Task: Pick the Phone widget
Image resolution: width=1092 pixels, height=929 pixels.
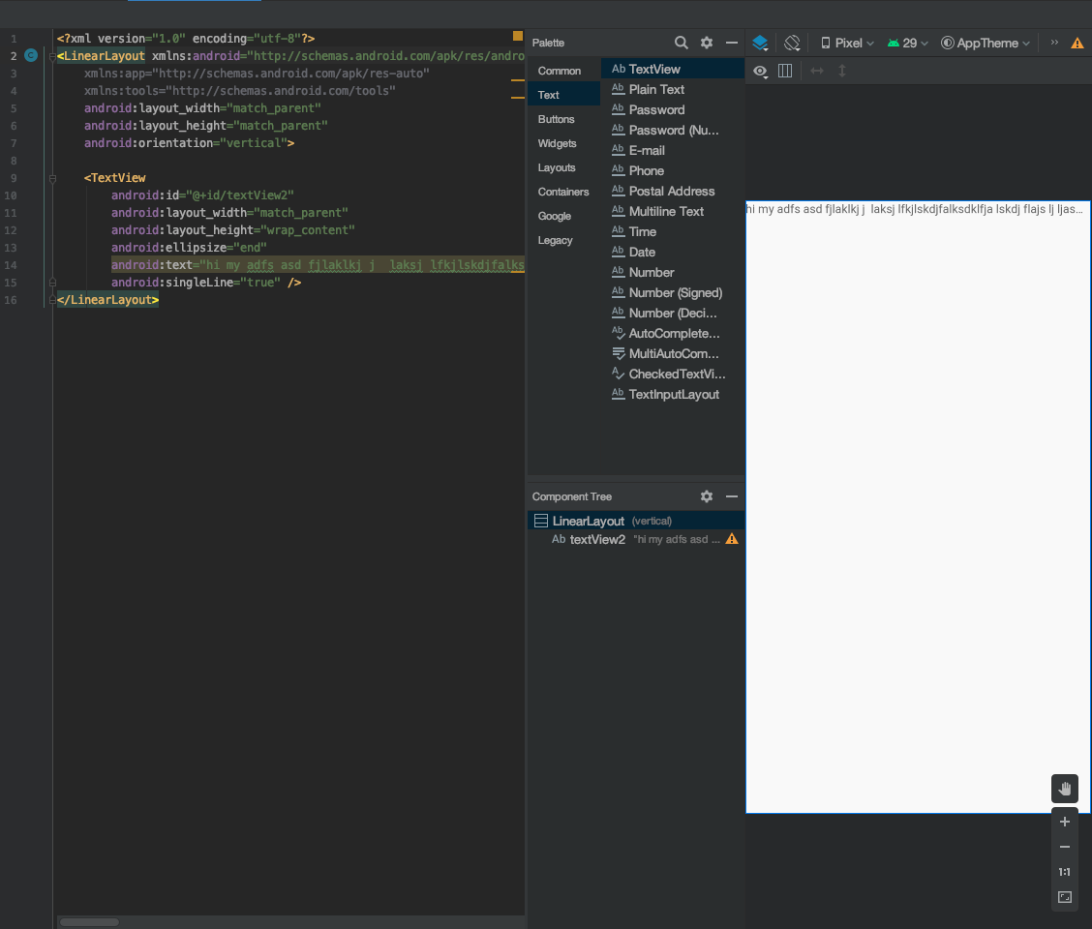Action: (673, 170)
